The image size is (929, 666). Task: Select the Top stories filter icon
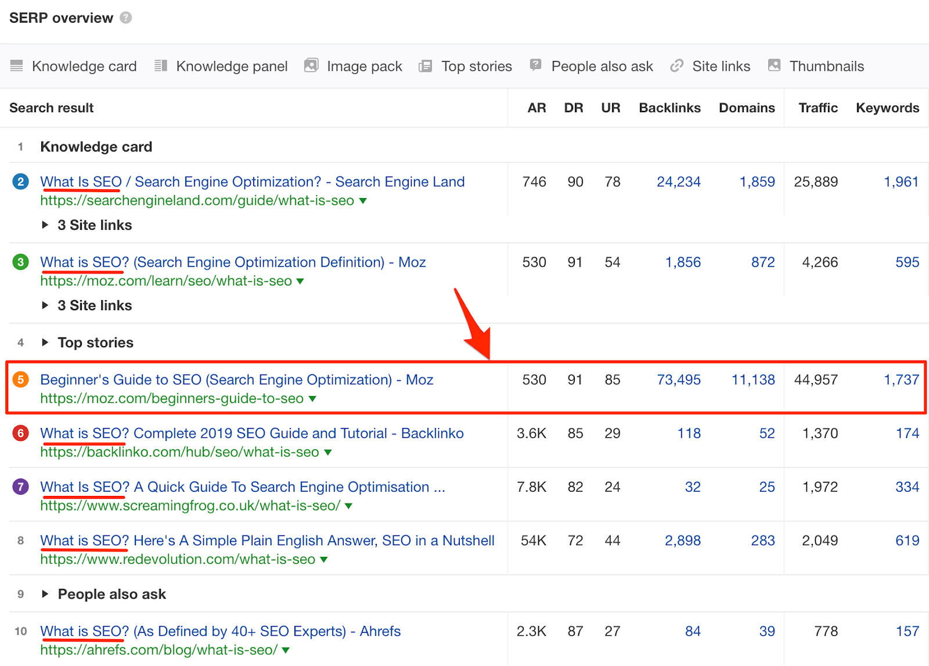click(x=426, y=66)
